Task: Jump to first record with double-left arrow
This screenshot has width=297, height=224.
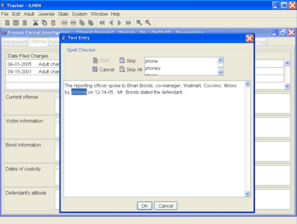Action: (102, 23)
